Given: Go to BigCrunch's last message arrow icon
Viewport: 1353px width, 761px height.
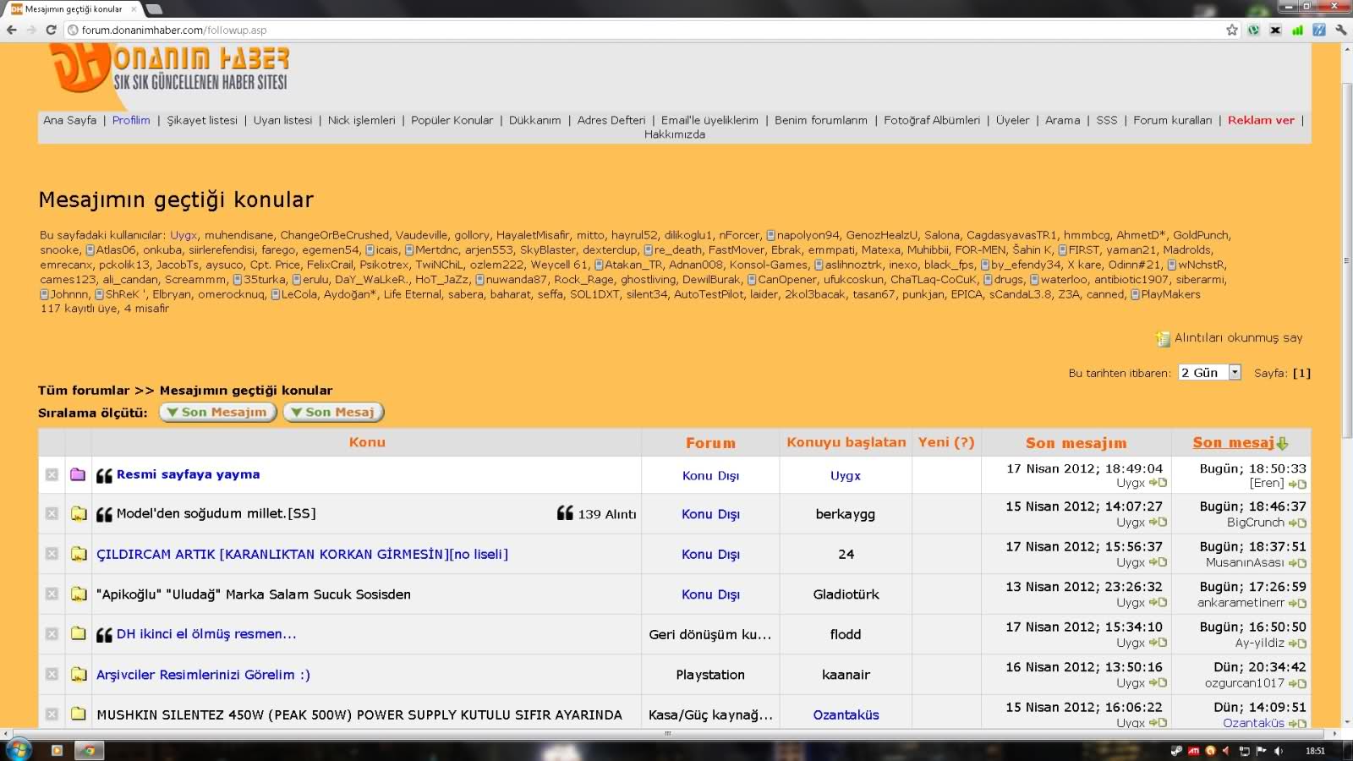Looking at the screenshot, I should point(1297,523).
